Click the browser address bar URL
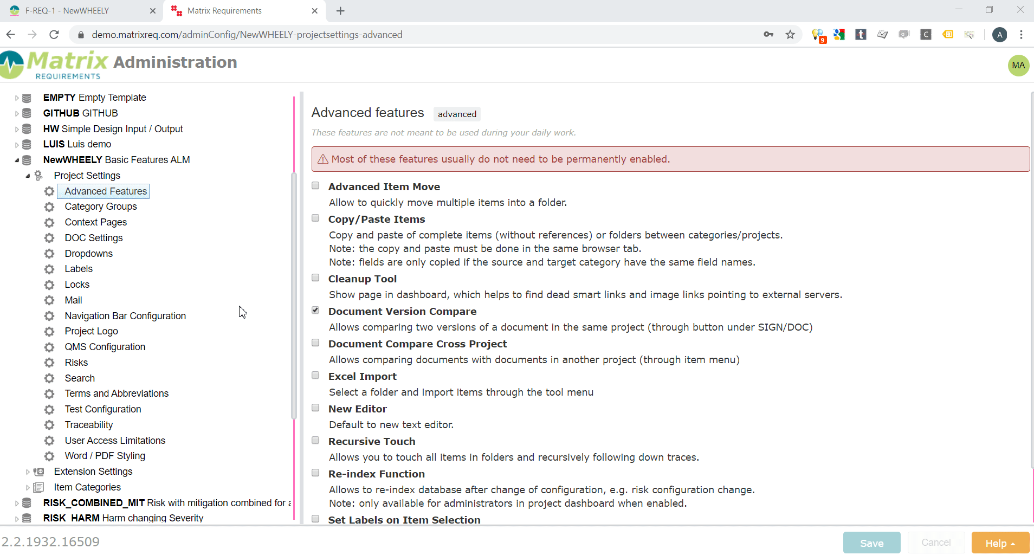The image size is (1034, 555). tap(247, 35)
